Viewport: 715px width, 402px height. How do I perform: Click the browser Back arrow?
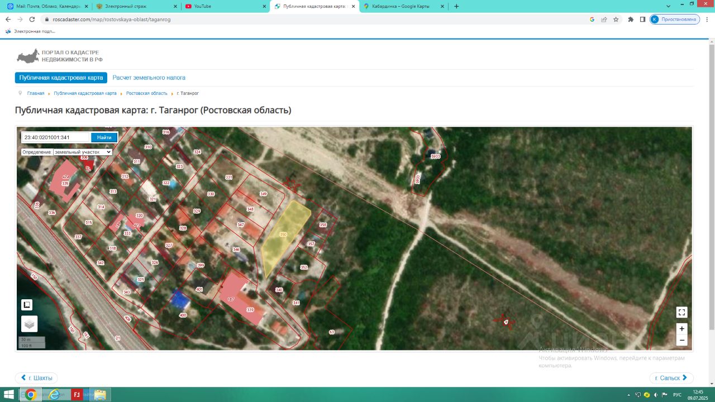coord(8,19)
